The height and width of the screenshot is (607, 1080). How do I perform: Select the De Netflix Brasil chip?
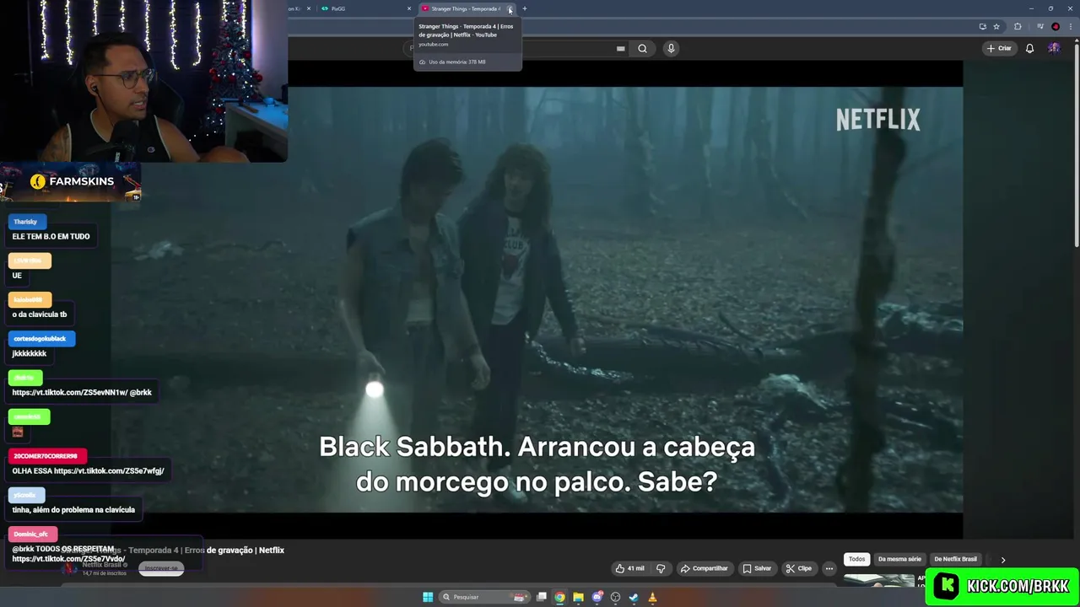955,559
